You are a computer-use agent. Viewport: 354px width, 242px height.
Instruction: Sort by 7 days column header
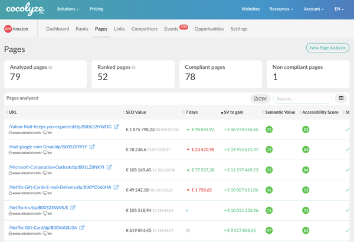tap(191, 112)
